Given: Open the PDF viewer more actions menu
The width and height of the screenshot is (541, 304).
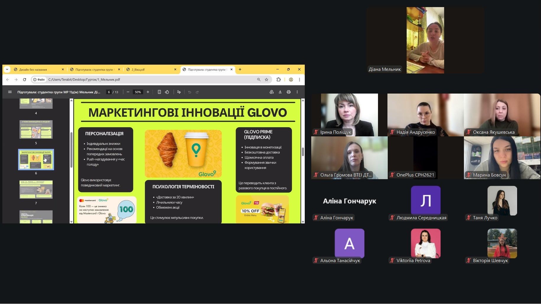Looking at the screenshot, I should [297, 92].
